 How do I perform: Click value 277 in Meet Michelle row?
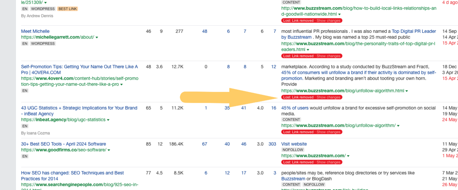[x=179, y=31]
